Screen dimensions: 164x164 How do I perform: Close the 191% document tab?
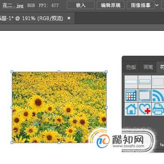tap(69, 18)
